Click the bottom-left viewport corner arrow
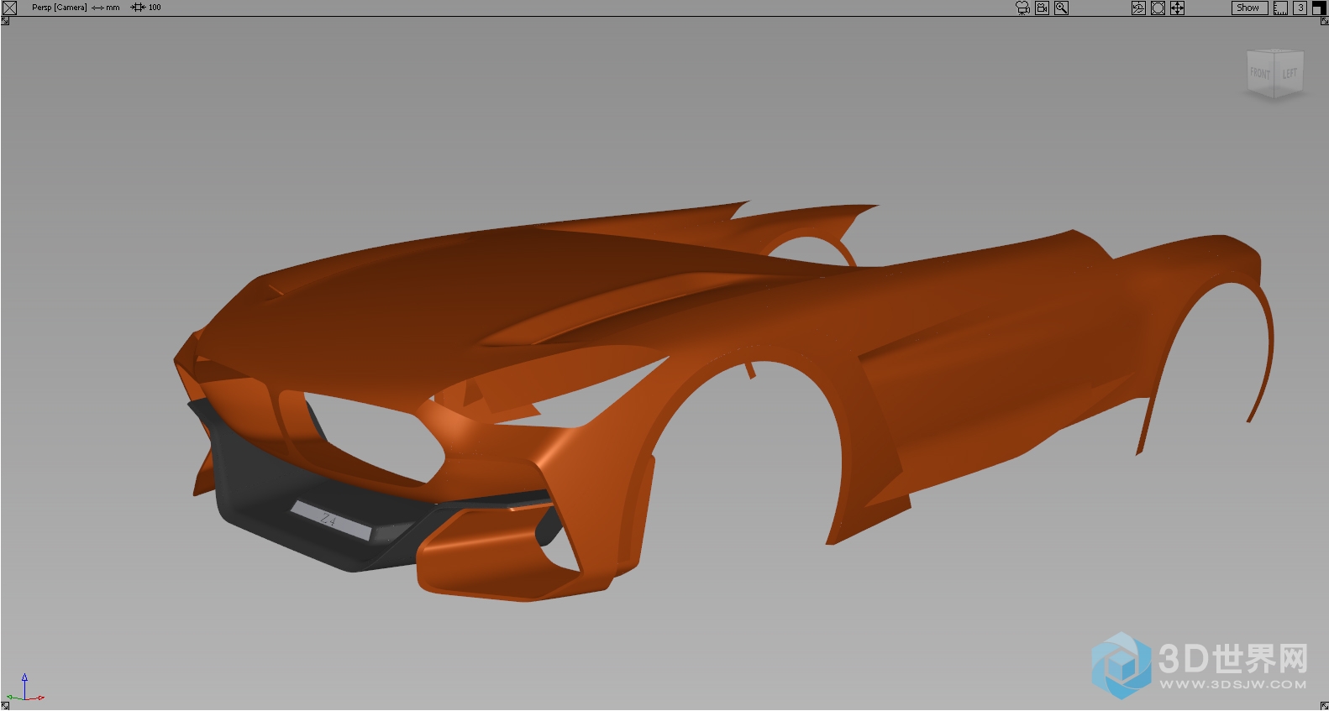Image resolution: width=1329 pixels, height=711 pixels. point(5,706)
